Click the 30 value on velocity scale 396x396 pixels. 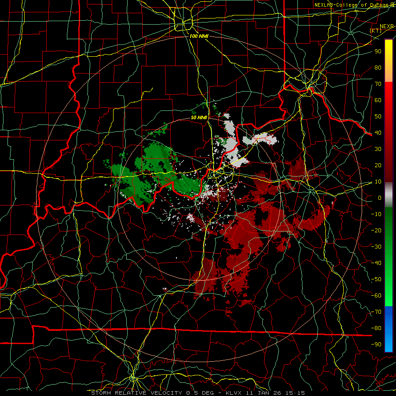coord(378,149)
